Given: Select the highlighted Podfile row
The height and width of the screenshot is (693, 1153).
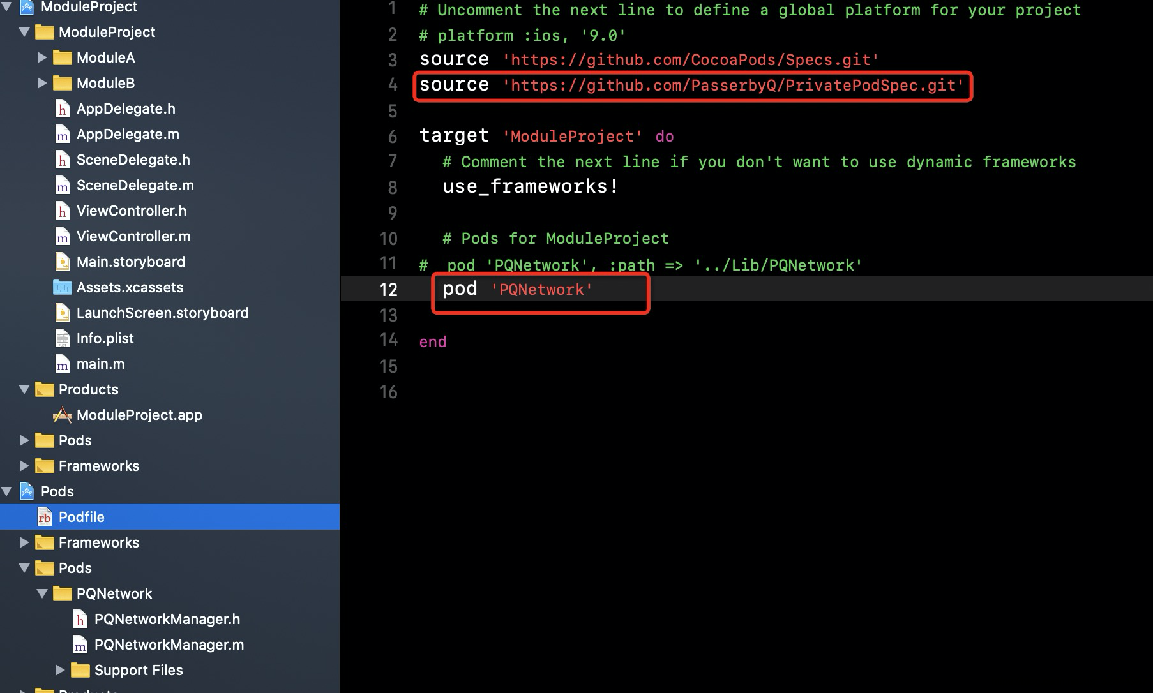Looking at the screenshot, I should click(x=170, y=517).
